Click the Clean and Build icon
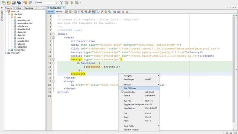This screenshot has height=134, width=238. point(67,3)
